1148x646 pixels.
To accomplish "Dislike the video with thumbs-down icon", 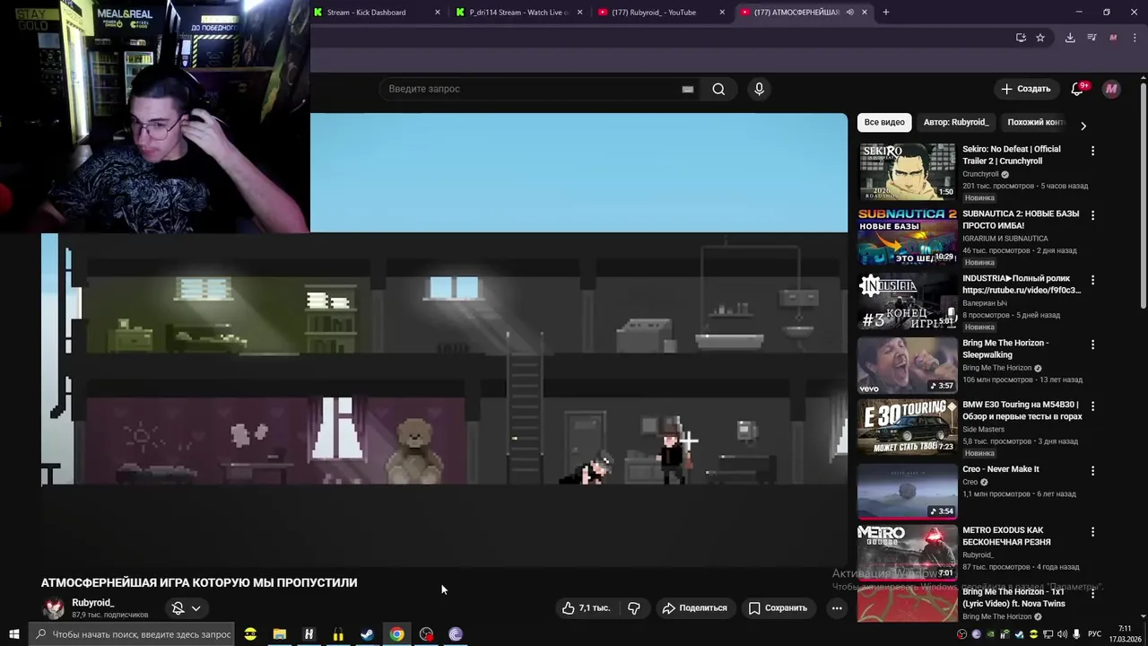I will coord(634,608).
